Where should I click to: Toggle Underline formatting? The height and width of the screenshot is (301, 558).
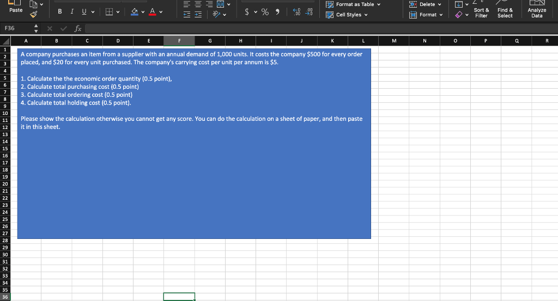pyautogui.click(x=84, y=12)
